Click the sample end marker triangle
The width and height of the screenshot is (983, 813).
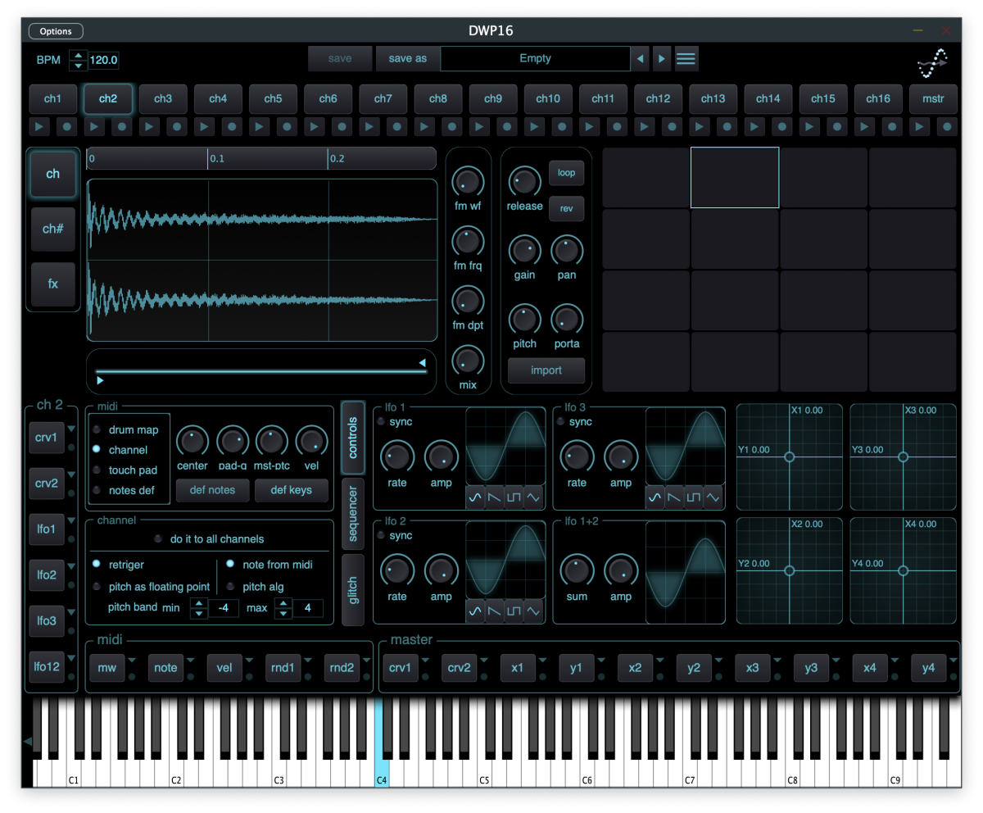point(423,362)
